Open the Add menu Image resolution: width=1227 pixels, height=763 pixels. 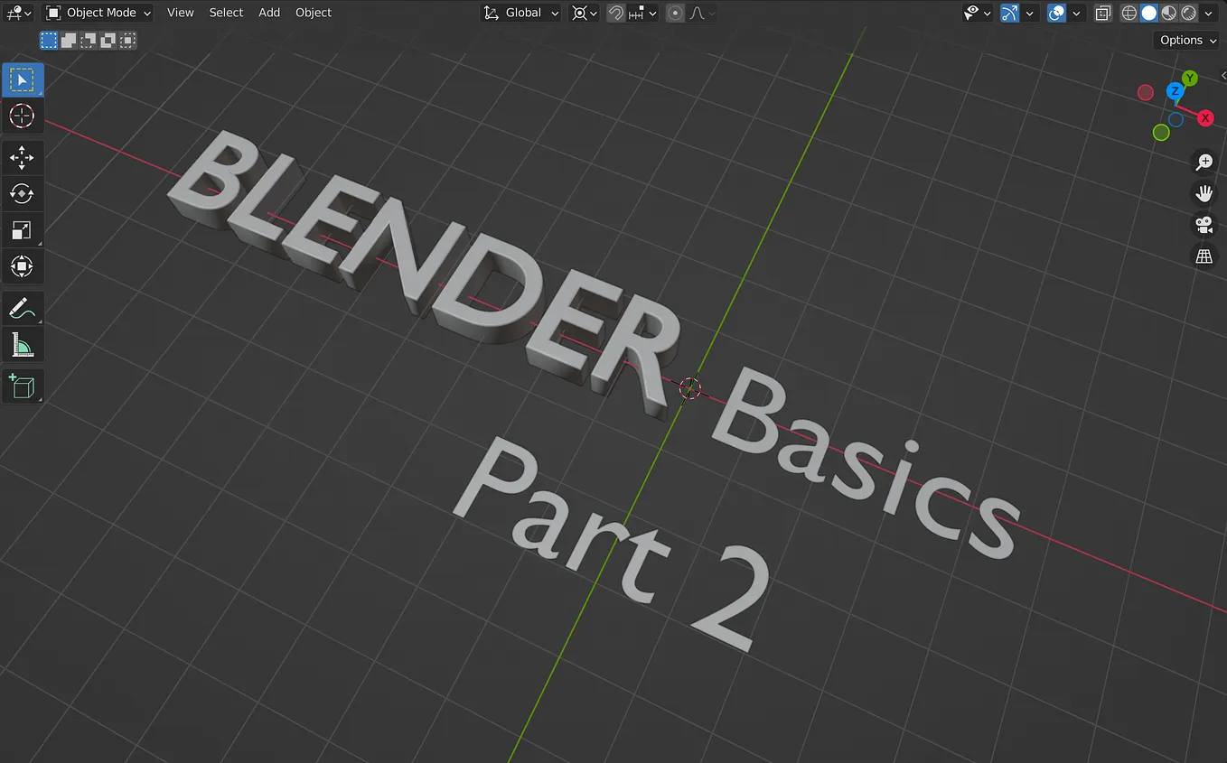click(x=268, y=13)
